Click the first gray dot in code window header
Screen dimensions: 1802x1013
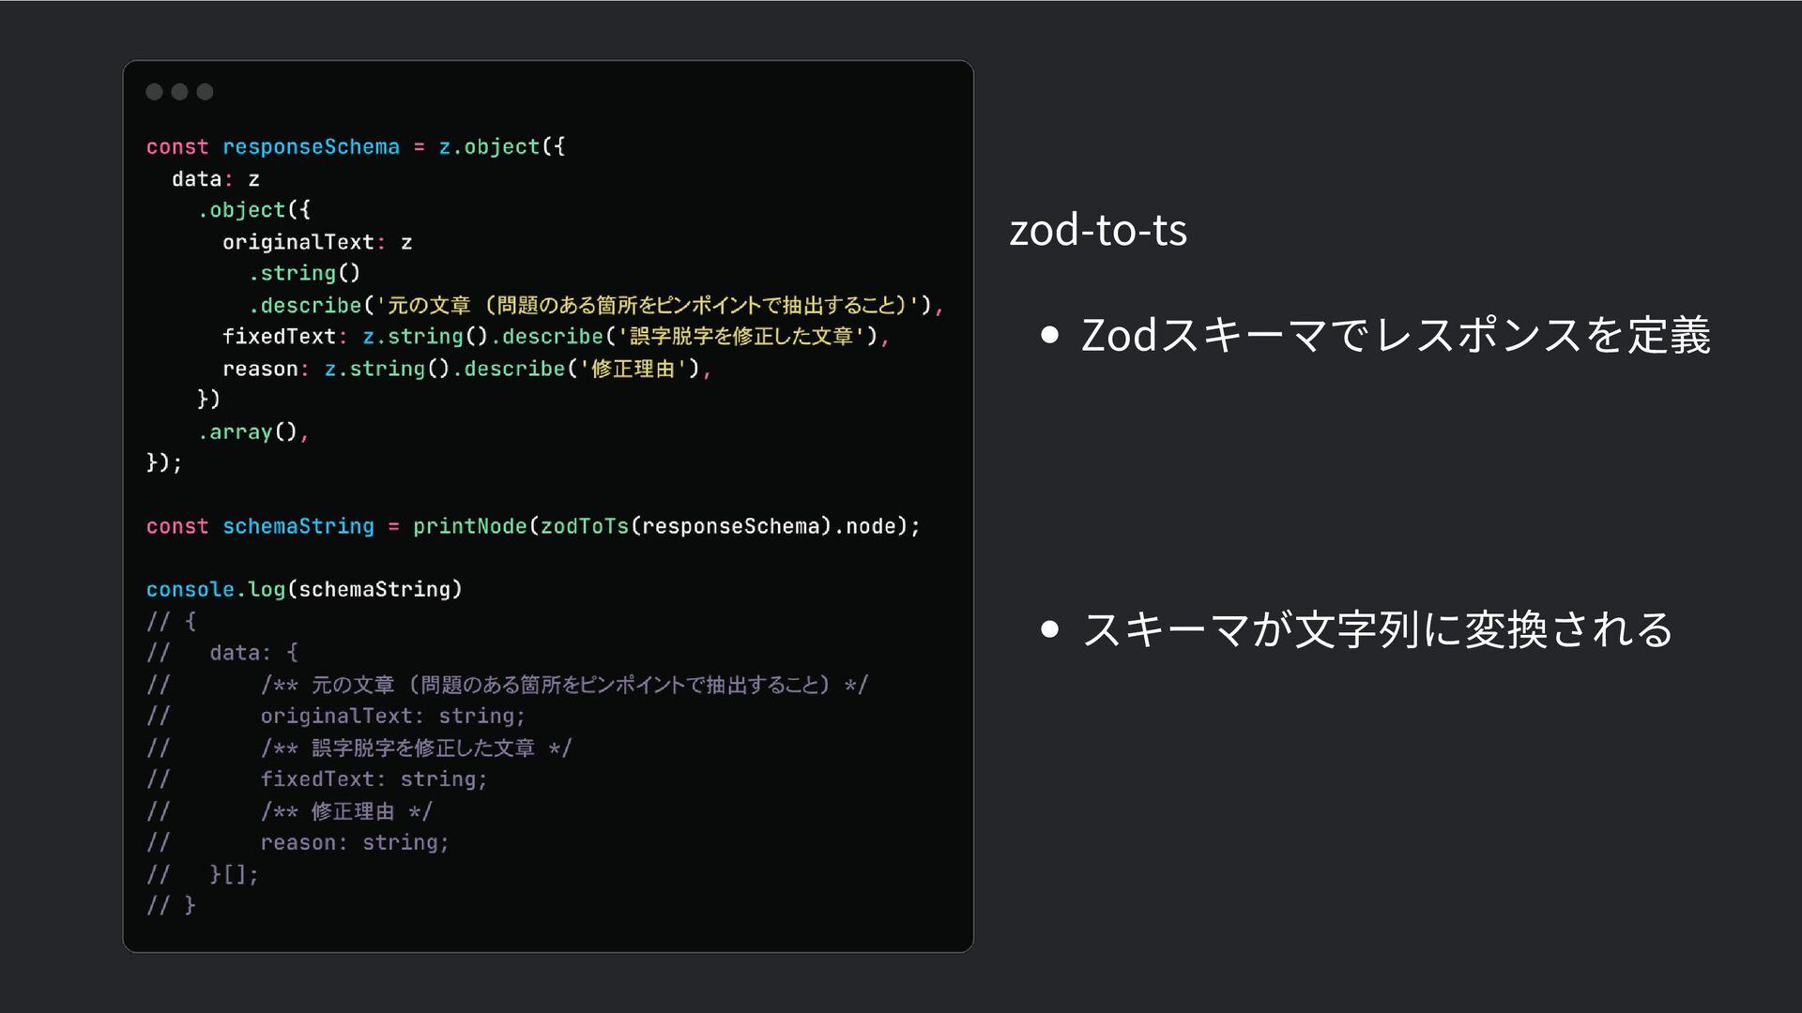point(155,91)
